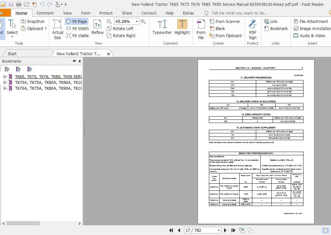Viewport: 331px width, 235px height.
Task: Click the Redo arrow icon
Action: tap(50, 4)
